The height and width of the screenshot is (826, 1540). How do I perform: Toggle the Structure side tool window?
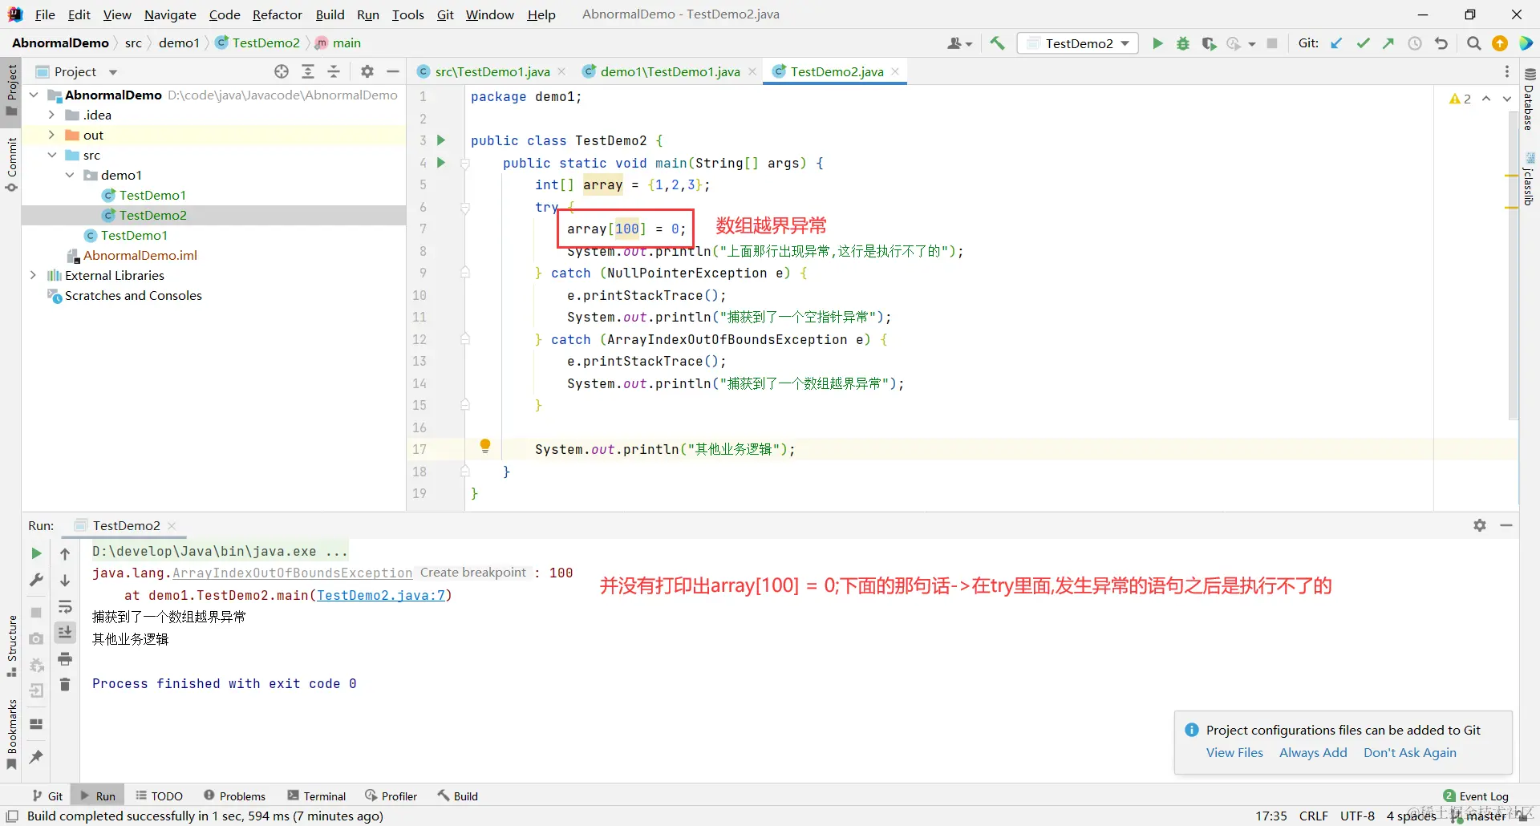11,646
